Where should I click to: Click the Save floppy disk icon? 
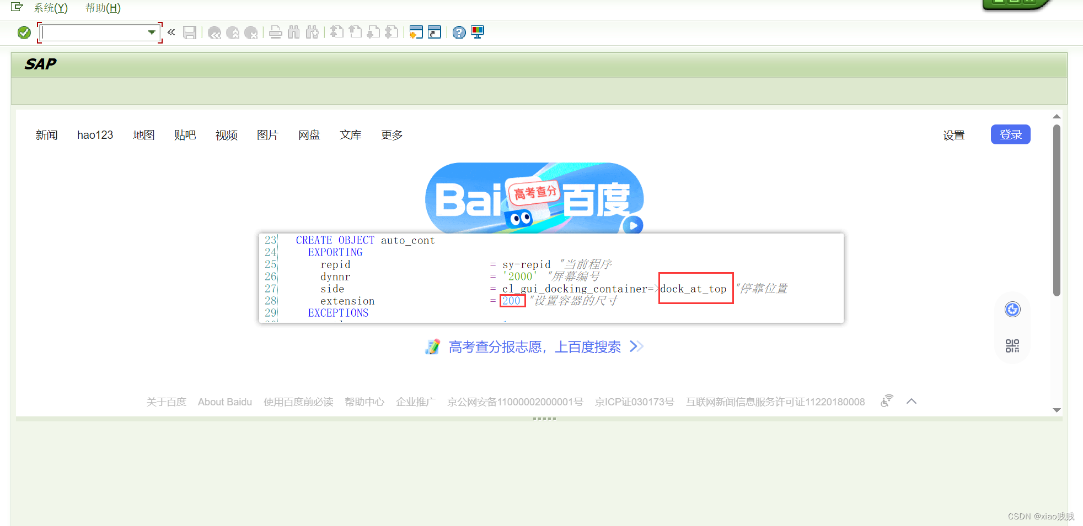coord(190,32)
